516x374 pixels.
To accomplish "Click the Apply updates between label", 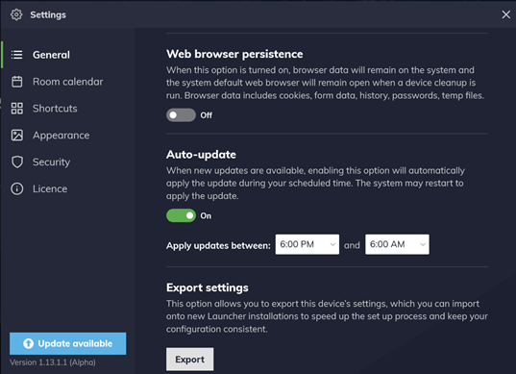I will pos(218,245).
